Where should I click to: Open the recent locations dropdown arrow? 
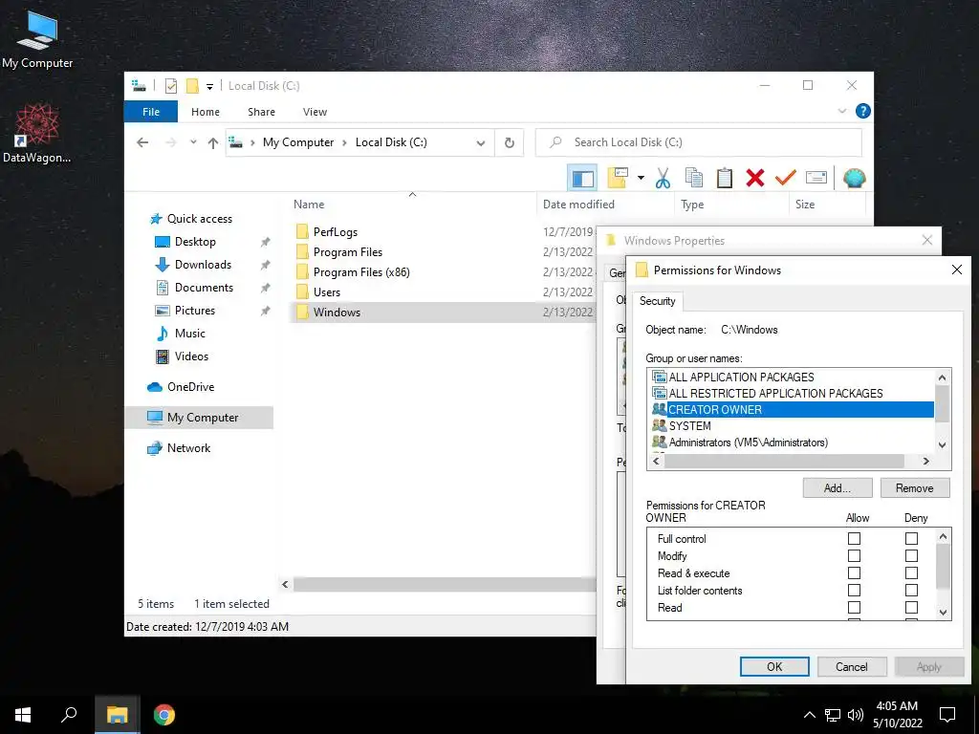pyautogui.click(x=193, y=142)
